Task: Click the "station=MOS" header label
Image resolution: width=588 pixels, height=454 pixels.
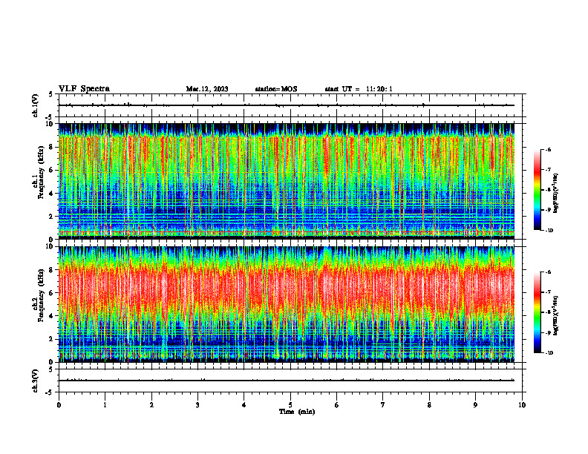Action: (276, 89)
